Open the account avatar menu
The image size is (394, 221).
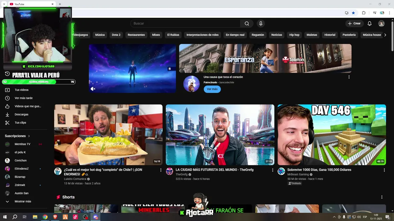(381, 24)
